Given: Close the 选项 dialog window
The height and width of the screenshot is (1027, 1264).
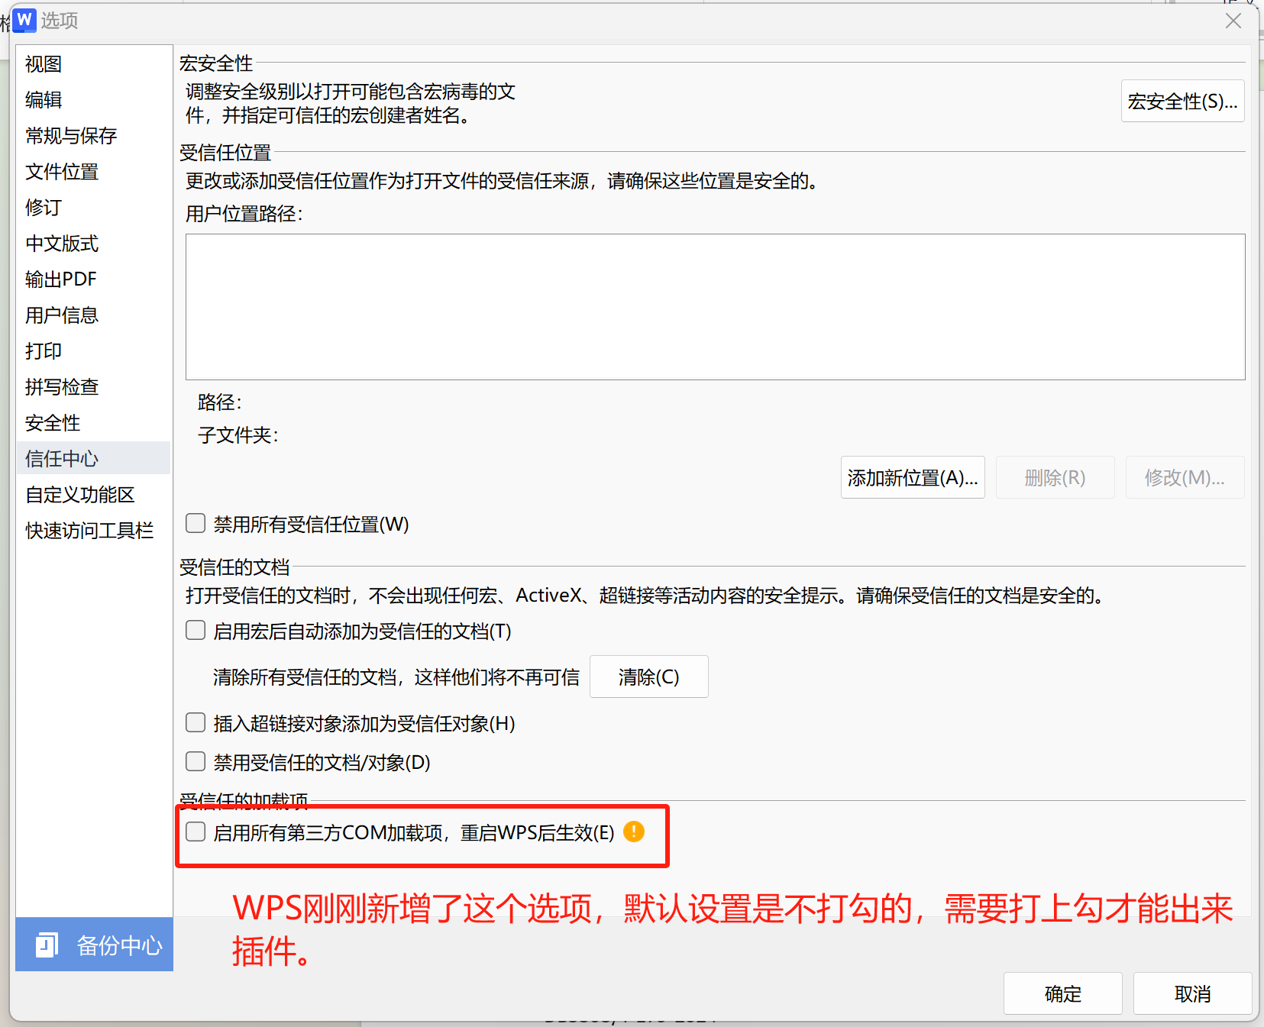Looking at the screenshot, I should [1233, 21].
